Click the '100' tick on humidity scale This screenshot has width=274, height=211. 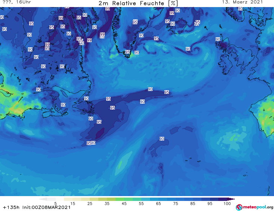pos(227,204)
